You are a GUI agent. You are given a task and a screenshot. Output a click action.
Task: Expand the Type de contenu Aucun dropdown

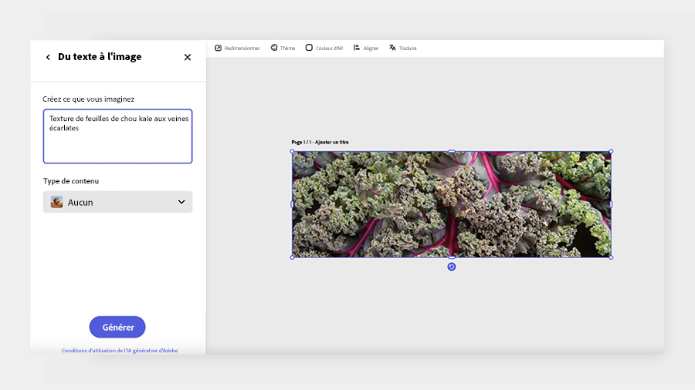(118, 202)
